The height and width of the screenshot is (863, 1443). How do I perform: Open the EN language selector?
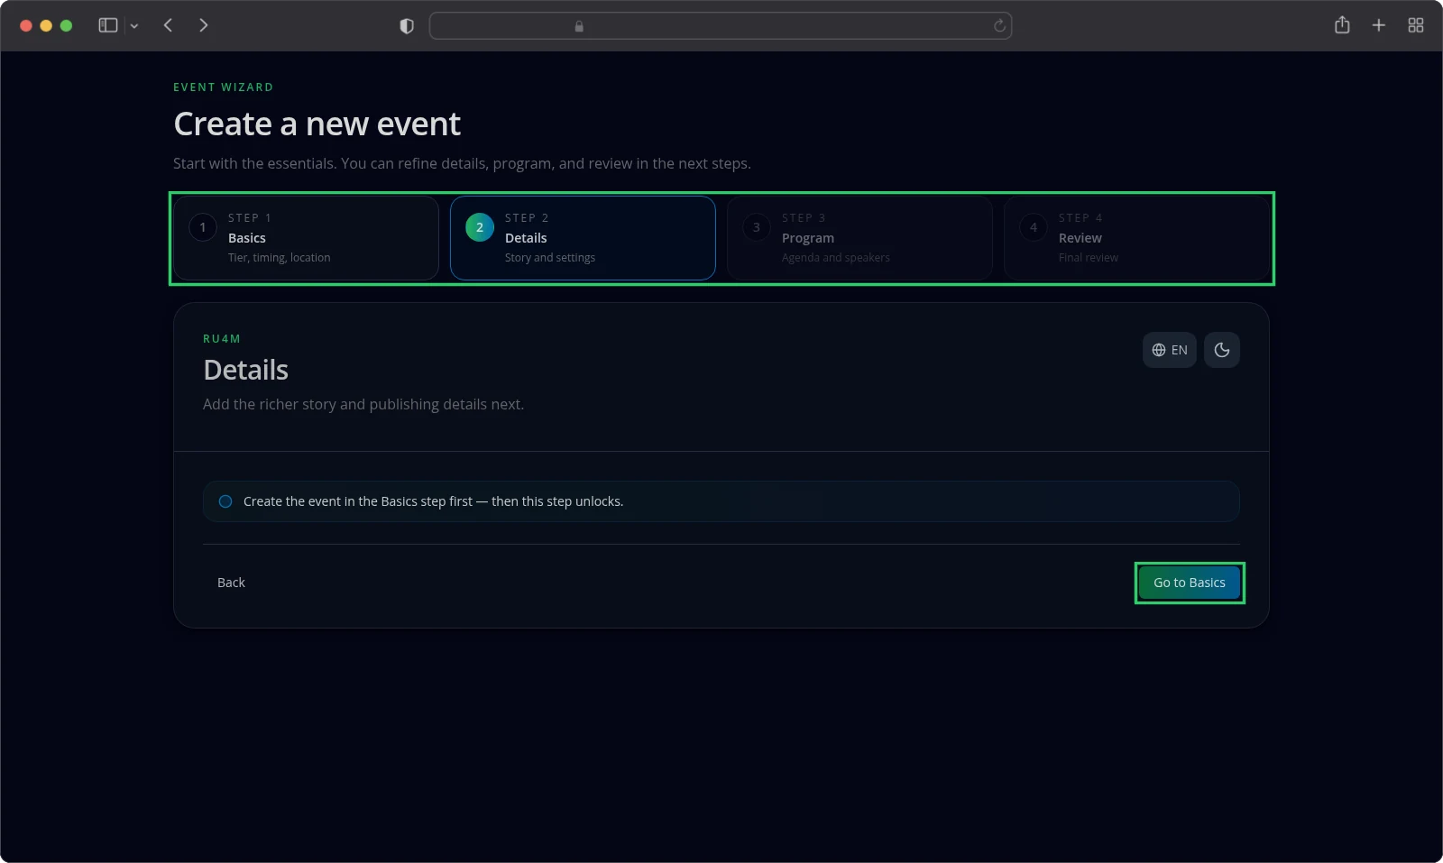pos(1170,350)
